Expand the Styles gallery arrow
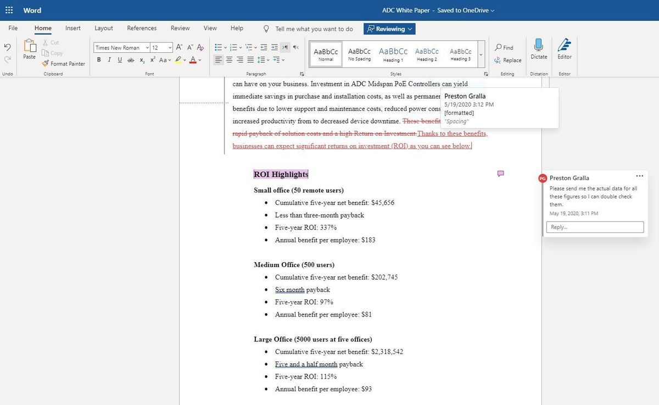Screen dimensions: 659x405 pos(481,54)
